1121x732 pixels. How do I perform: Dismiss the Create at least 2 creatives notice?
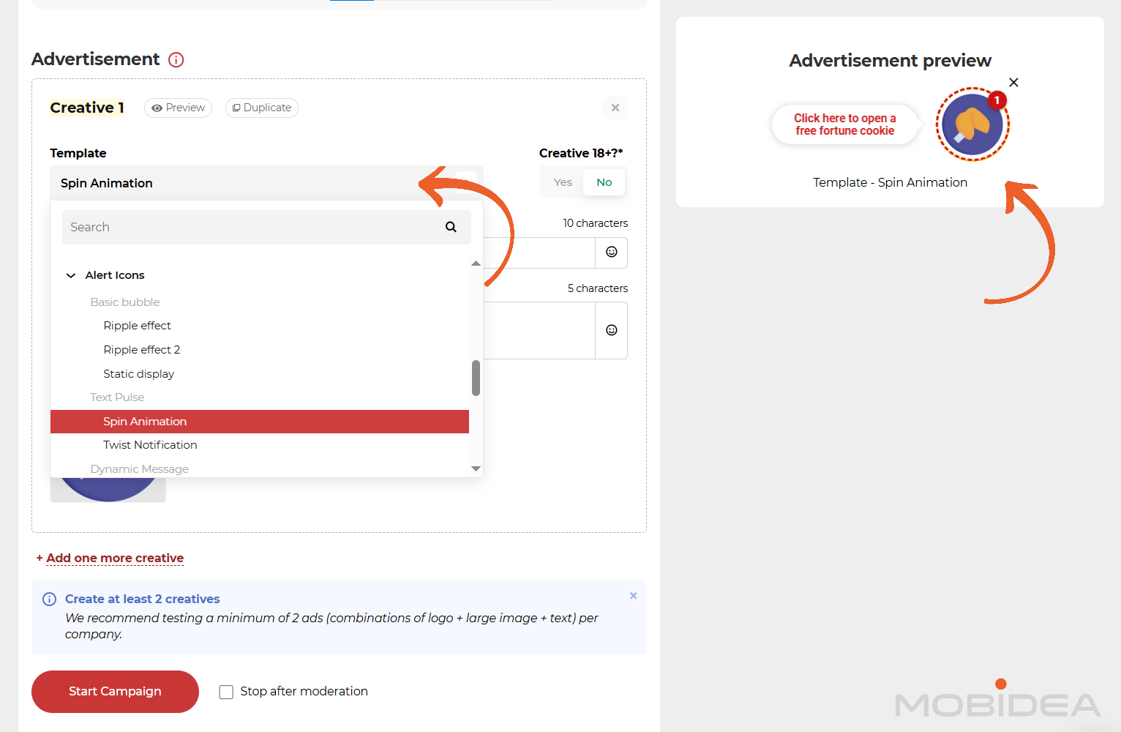pyautogui.click(x=633, y=596)
